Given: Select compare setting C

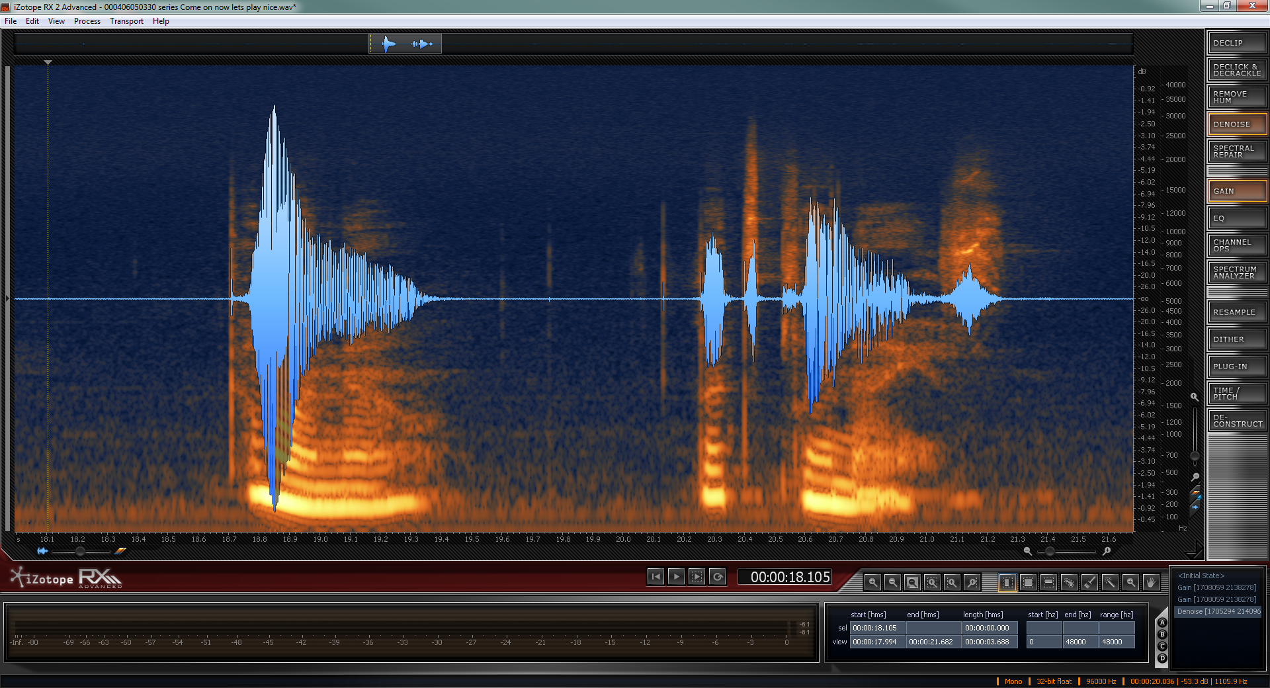Looking at the screenshot, I should 1162,646.
